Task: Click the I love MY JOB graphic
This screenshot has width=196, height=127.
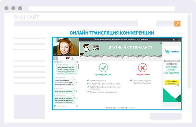Action: pos(96,48)
